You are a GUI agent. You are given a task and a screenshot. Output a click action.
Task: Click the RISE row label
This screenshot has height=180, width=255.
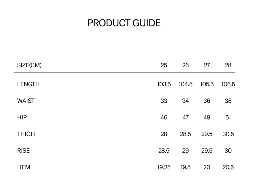pyautogui.click(x=23, y=151)
